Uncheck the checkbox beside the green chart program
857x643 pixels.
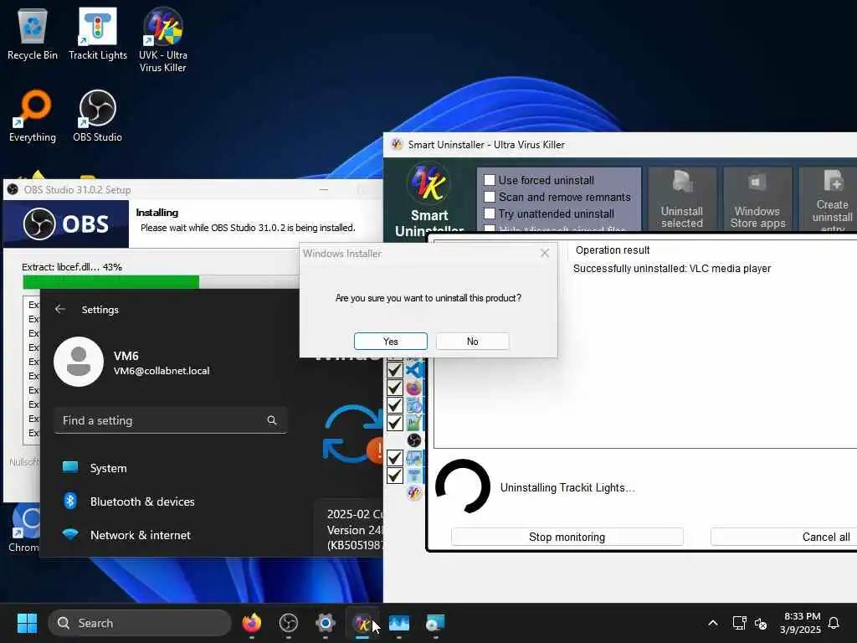coord(395,423)
